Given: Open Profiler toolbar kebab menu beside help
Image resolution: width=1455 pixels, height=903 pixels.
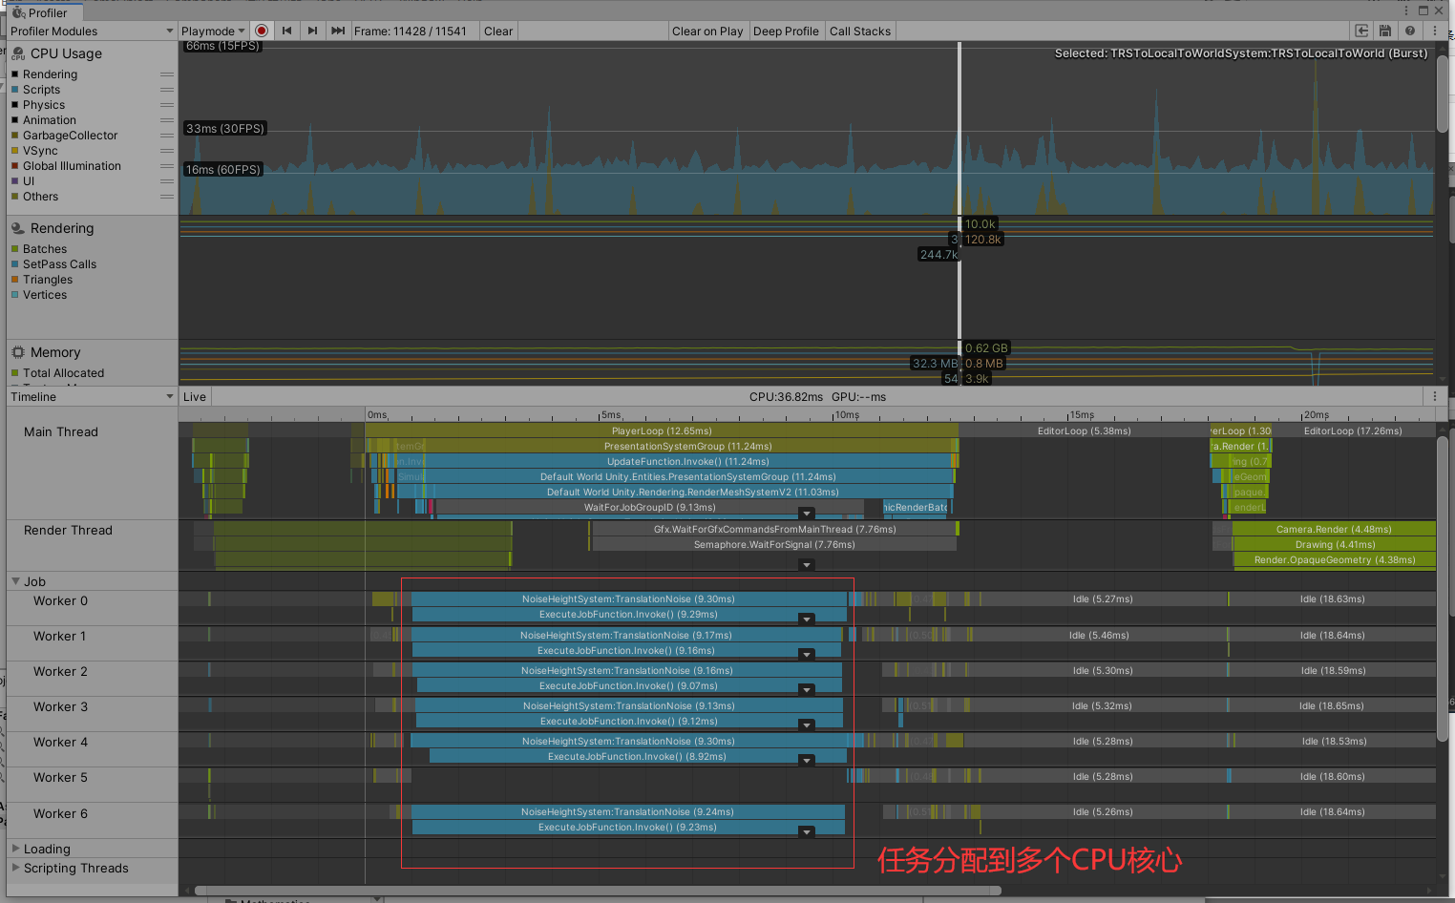Looking at the screenshot, I should pyautogui.click(x=1435, y=31).
